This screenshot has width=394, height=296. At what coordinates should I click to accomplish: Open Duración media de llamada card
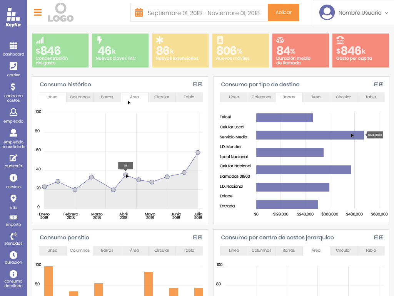(301, 50)
